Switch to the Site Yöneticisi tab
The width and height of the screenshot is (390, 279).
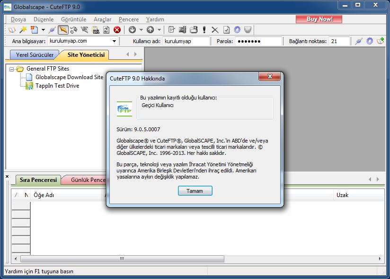coord(86,55)
